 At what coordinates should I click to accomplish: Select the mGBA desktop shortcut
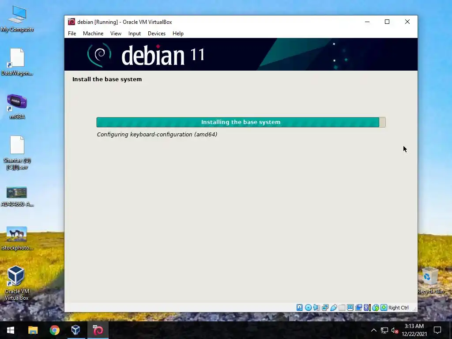17,107
